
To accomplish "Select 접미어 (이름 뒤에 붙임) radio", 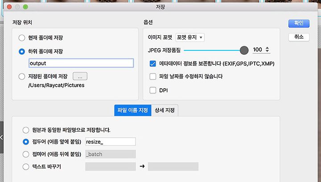I will coord(26,154).
